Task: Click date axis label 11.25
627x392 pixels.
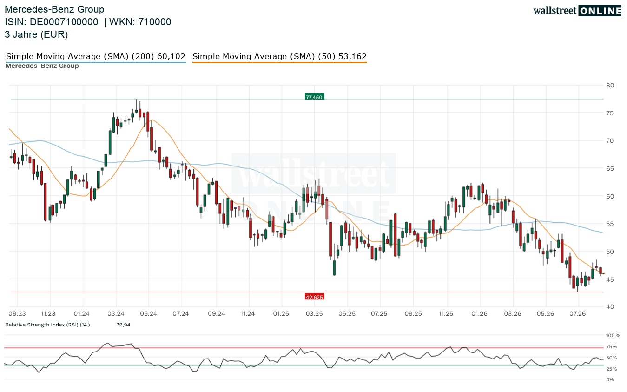Action: [x=446, y=314]
